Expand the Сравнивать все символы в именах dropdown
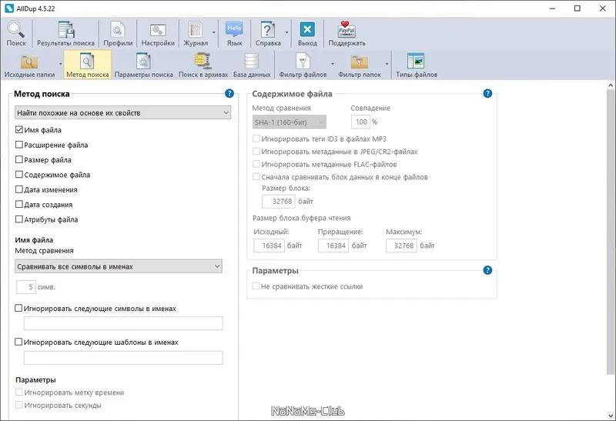Screen dimensions: 616x421 click(119, 266)
